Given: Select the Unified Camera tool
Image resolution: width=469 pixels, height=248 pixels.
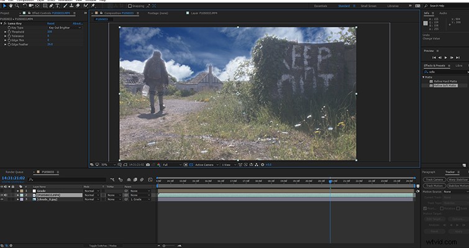Looking at the screenshot, I should pos(31,6).
